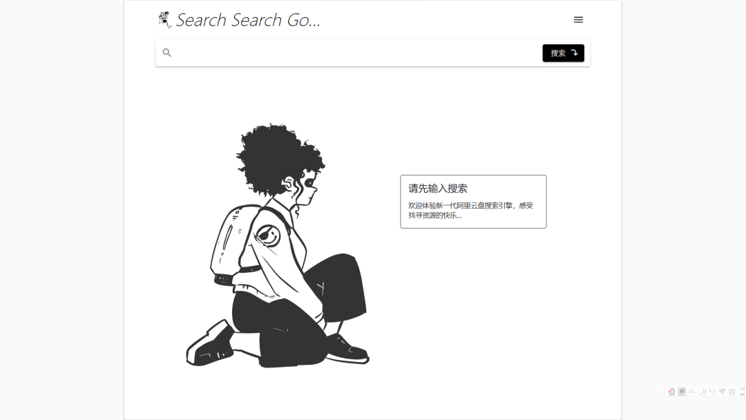
Task: Click the 请先输入搜索 card heading
Action: [438, 189]
